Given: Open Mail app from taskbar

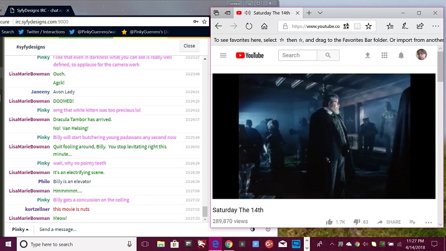Looking at the screenshot, I should [283, 244].
